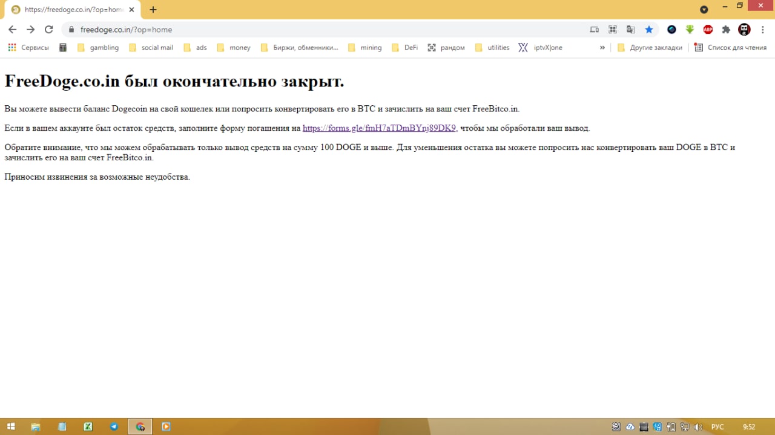The height and width of the screenshot is (435, 775).
Task: Follow the forms.gle redemption form link
Action: coord(379,128)
